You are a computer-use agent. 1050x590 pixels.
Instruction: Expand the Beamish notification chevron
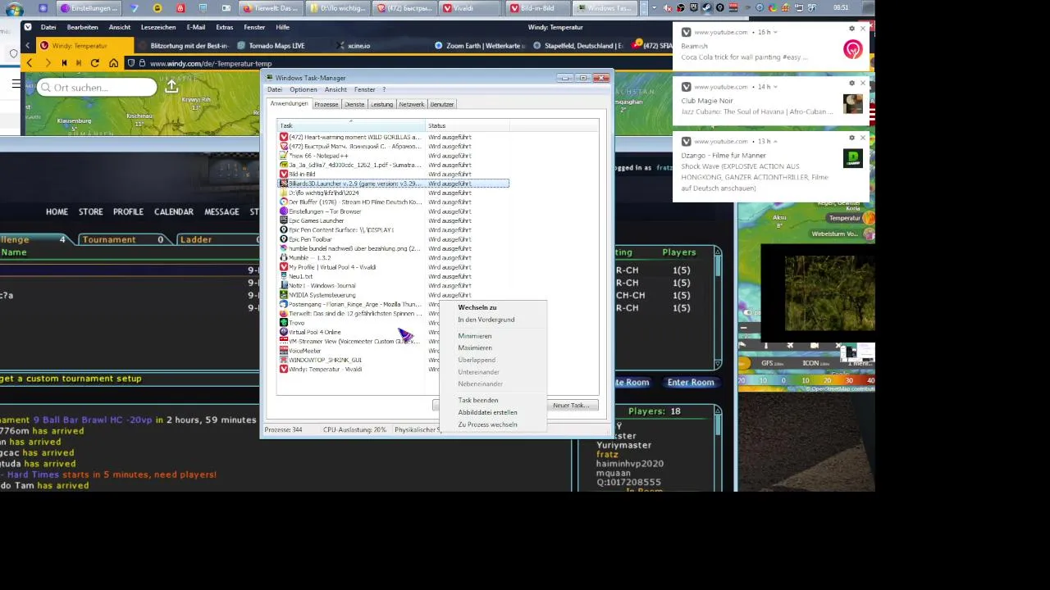tap(775, 32)
